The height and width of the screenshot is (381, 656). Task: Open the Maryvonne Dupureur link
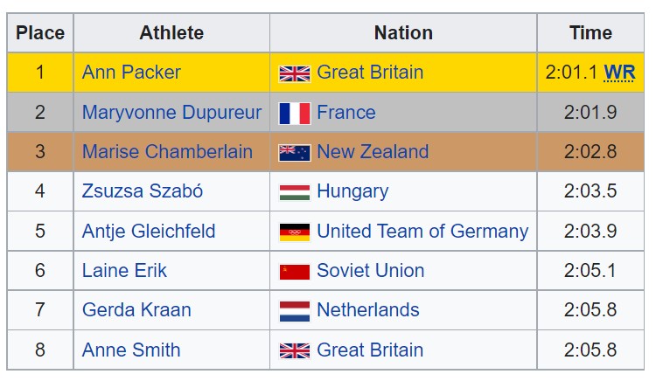coord(171,113)
